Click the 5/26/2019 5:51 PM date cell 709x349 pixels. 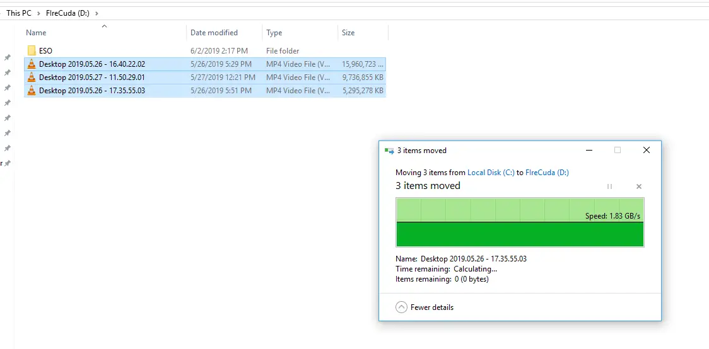tap(221, 90)
